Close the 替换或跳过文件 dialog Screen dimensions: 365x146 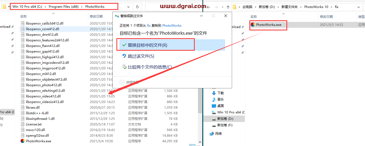pyautogui.click(x=226, y=16)
